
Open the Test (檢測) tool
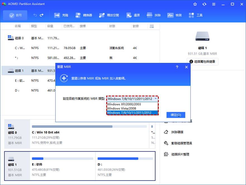[x=174, y=15]
